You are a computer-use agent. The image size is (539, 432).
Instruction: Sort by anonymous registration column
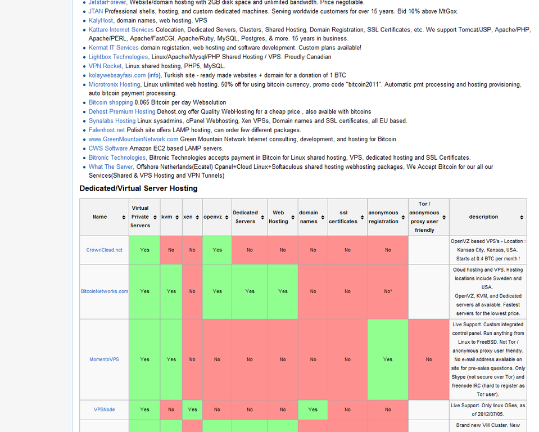[403, 217]
